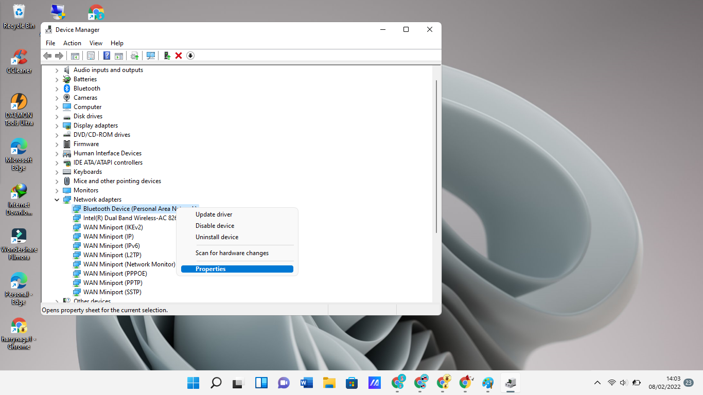Open Microsoft Store from the taskbar

pyautogui.click(x=352, y=383)
